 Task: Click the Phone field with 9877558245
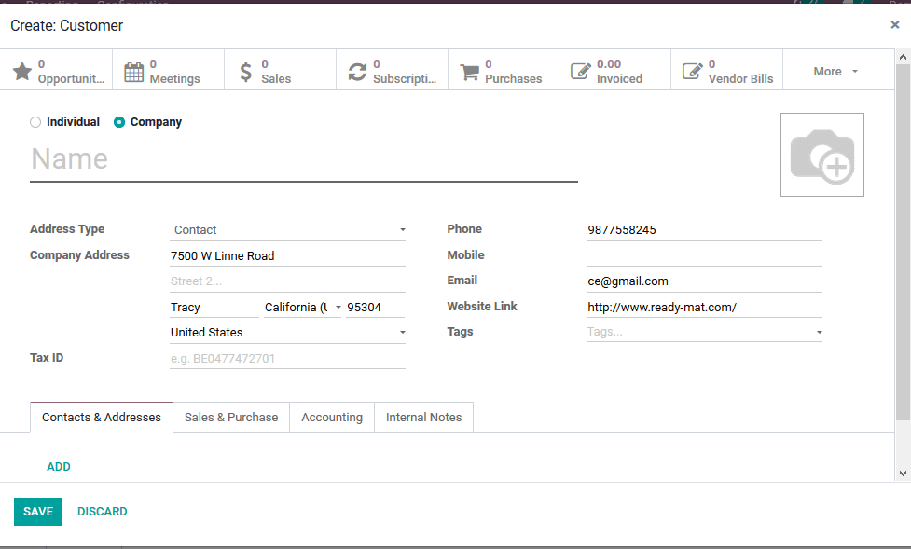coord(705,230)
